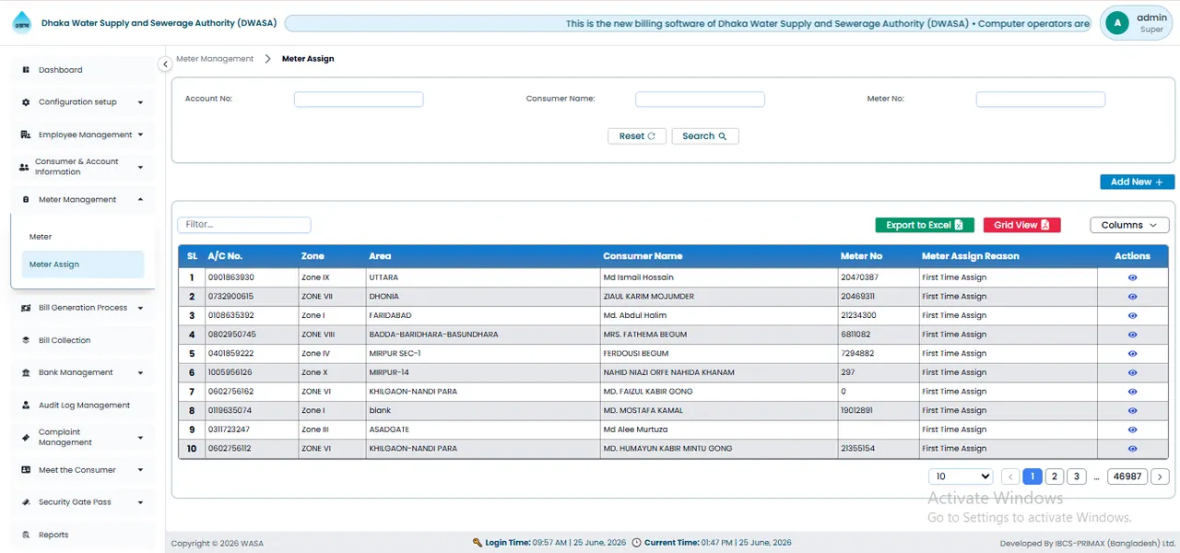Click the Search button
The height and width of the screenshot is (553, 1180).
click(x=705, y=136)
